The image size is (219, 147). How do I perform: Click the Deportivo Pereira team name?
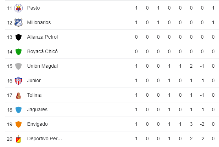click(45, 138)
